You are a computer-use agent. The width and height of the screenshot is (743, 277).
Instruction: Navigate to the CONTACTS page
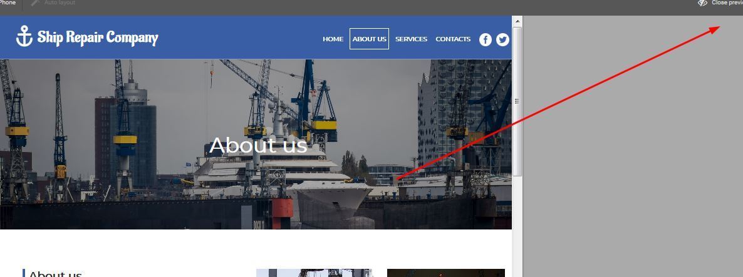click(453, 39)
